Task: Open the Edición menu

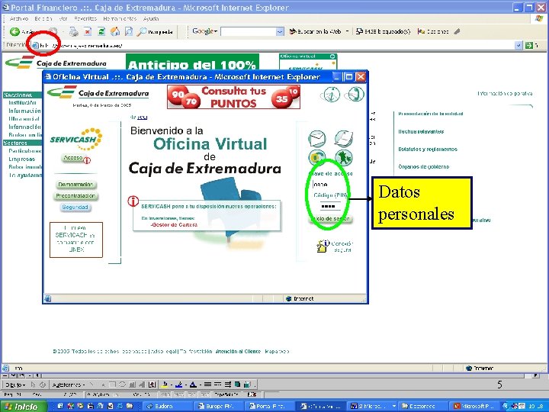Action: pyautogui.click(x=43, y=18)
